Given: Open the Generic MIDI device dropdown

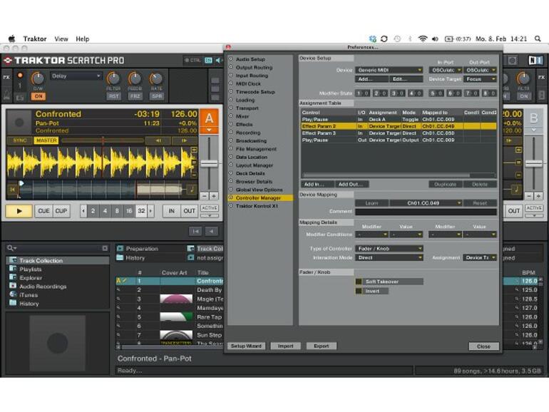Looking at the screenshot, I should [x=389, y=71].
